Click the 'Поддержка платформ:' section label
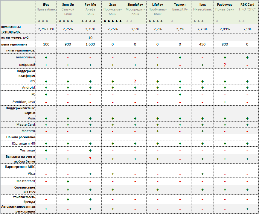The image size is (259, 214). click(x=26, y=73)
